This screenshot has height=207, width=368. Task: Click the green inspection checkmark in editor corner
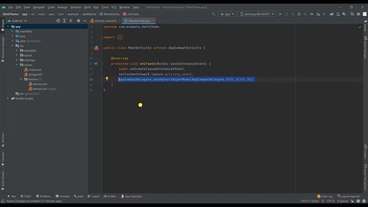pos(360,27)
